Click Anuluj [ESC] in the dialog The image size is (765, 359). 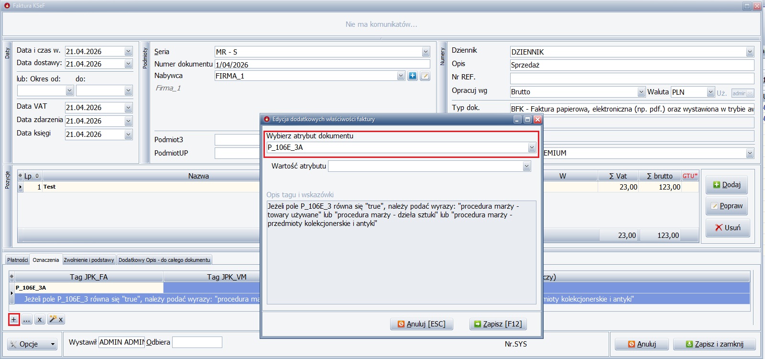pyautogui.click(x=421, y=324)
